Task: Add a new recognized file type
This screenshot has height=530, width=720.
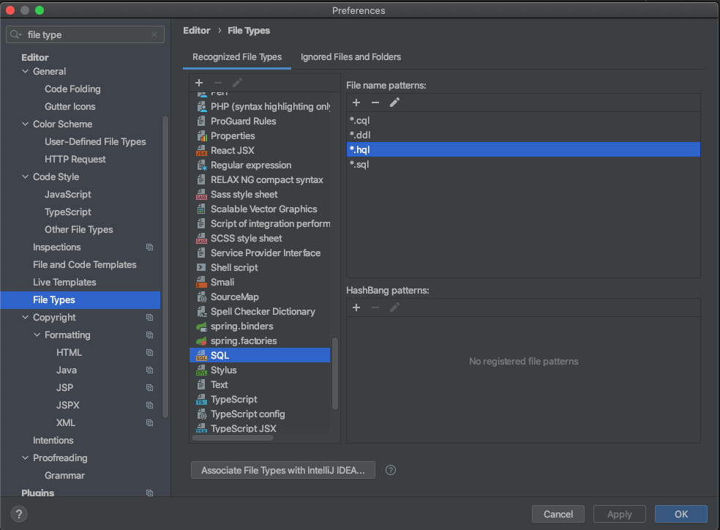Action: tap(199, 83)
